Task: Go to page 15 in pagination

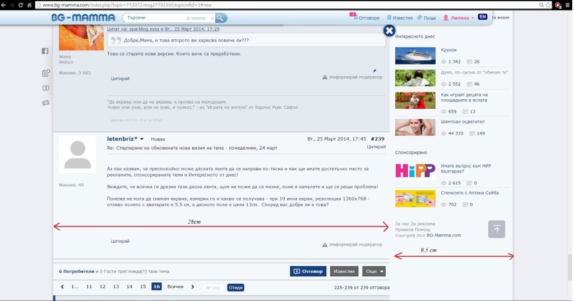Action: pyautogui.click(x=143, y=287)
